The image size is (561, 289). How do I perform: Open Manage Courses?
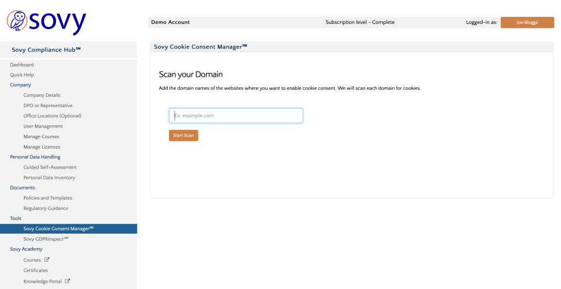[41, 137]
